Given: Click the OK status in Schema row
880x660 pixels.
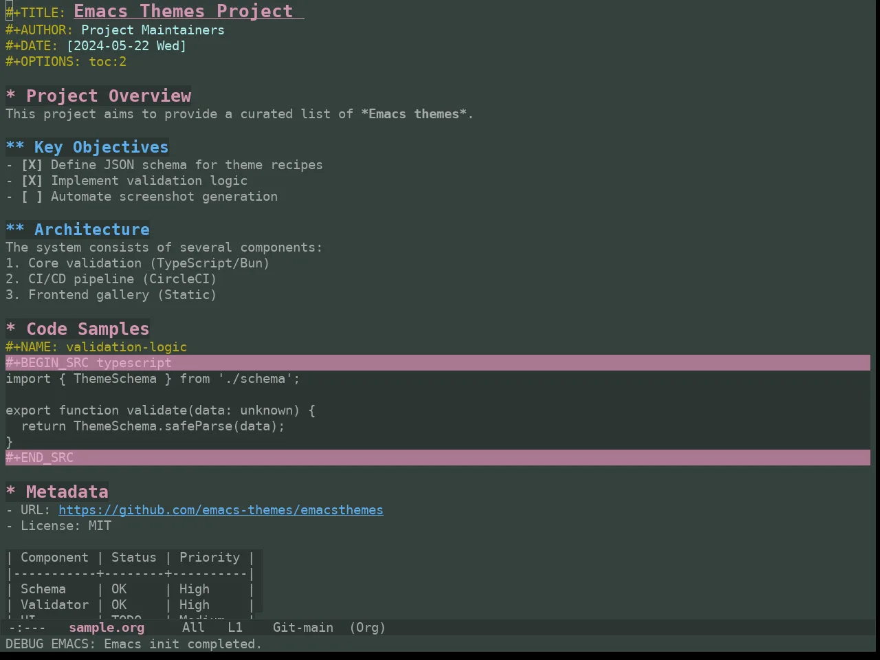Looking at the screenshot, I should [x=119, y=589].
